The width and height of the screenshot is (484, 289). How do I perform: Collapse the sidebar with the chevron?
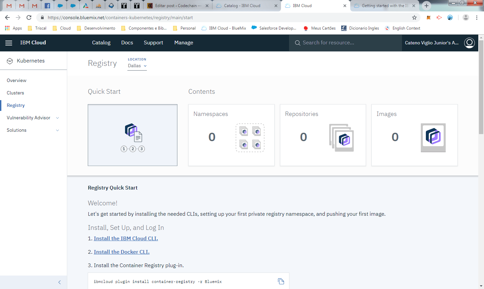(59, 282)
